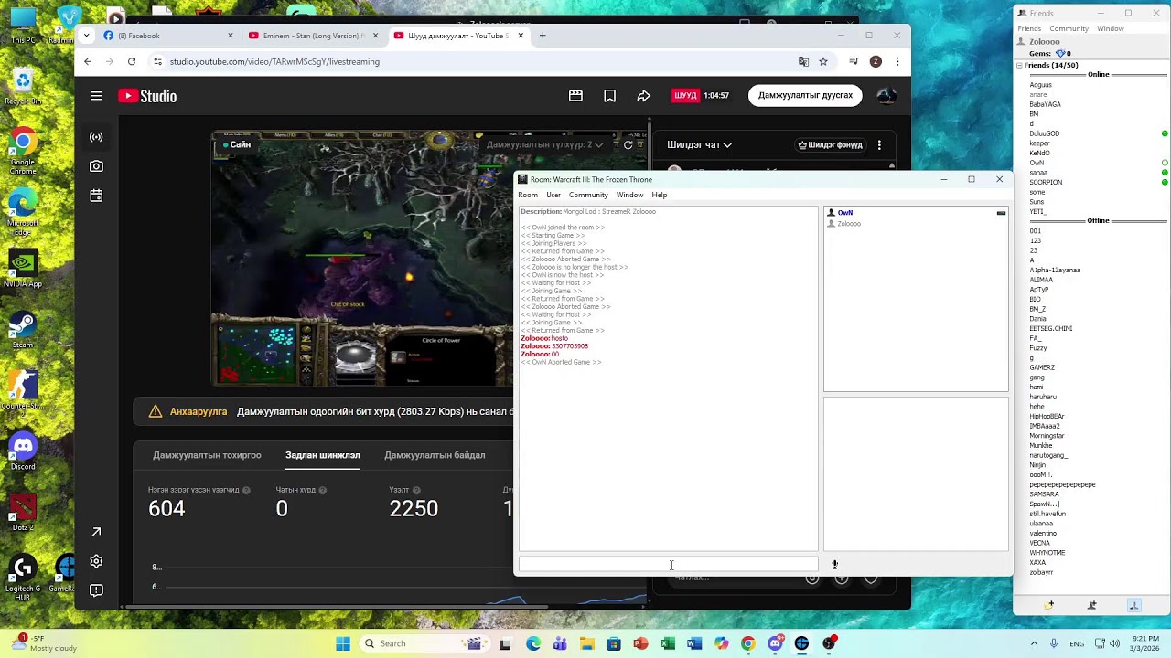Click the Windows Start button
This screenshot has height=658, width=1171.
coord(343,643)
